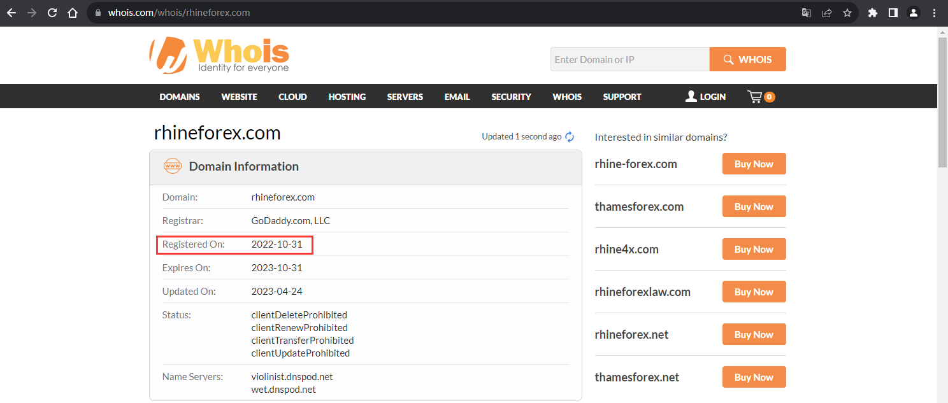948x403 pixels.
Task: Open the browser extensions puzzle icon
Action: [873, 13]
